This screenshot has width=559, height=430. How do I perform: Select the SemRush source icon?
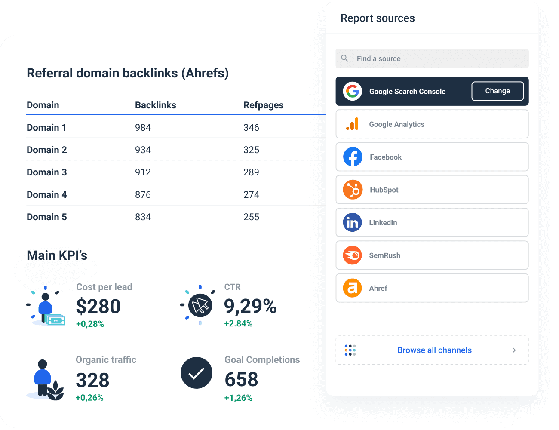tap(353, 255)
